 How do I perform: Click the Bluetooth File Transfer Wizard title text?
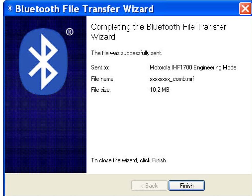click(x=84, y=9)
